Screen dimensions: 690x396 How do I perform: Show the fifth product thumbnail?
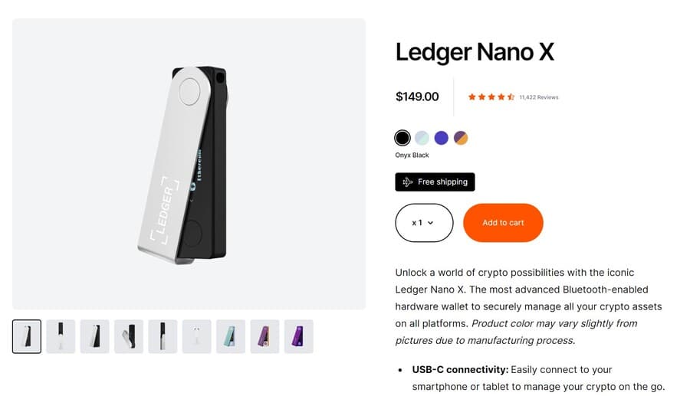tap(163, 336)
